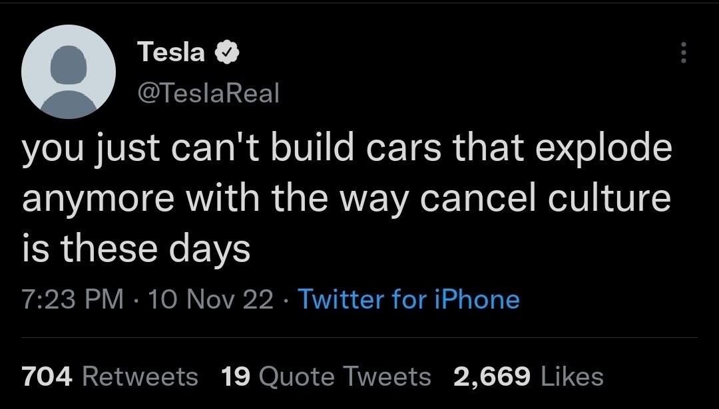Click the 7:23 PM timestamp
The image size is (719, 409).
73,299
